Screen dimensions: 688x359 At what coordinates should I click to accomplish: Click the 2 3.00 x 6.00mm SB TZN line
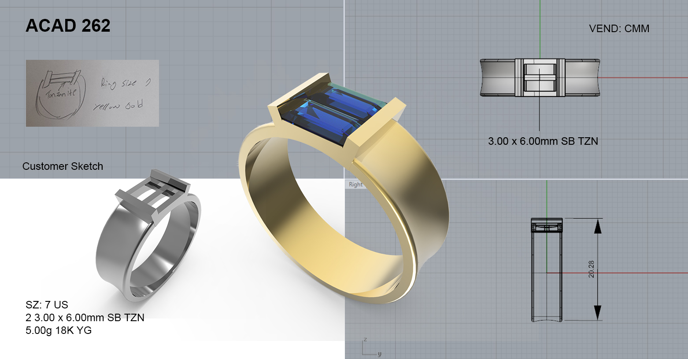point(85,317)
